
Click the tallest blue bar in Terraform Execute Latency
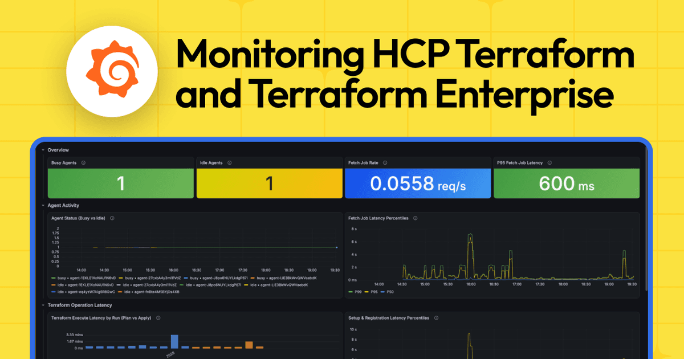click(174, 341)
